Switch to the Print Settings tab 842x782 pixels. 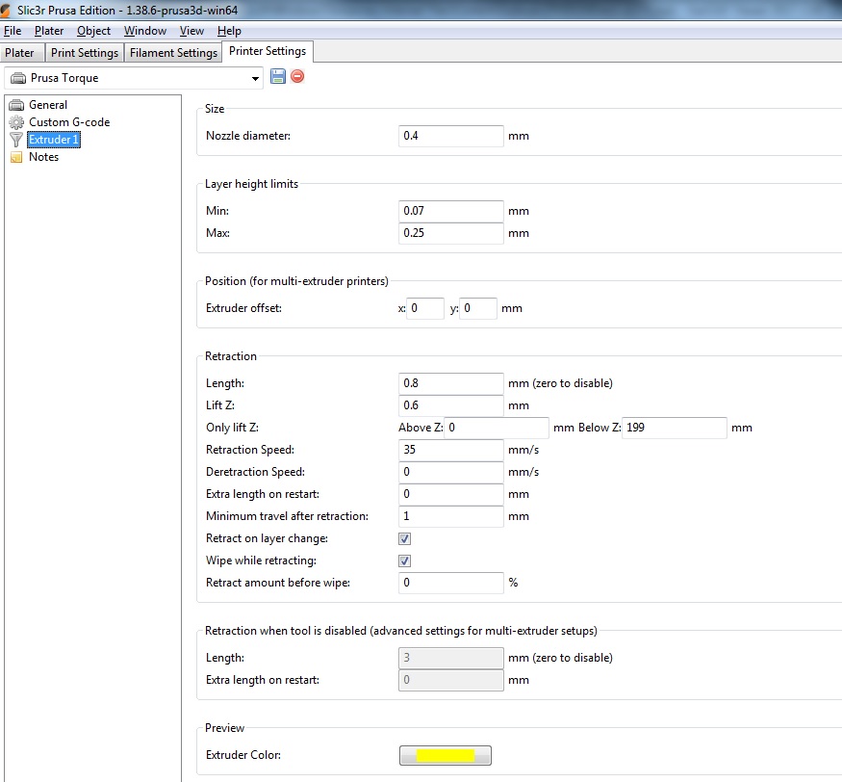[x=85, y=53]
